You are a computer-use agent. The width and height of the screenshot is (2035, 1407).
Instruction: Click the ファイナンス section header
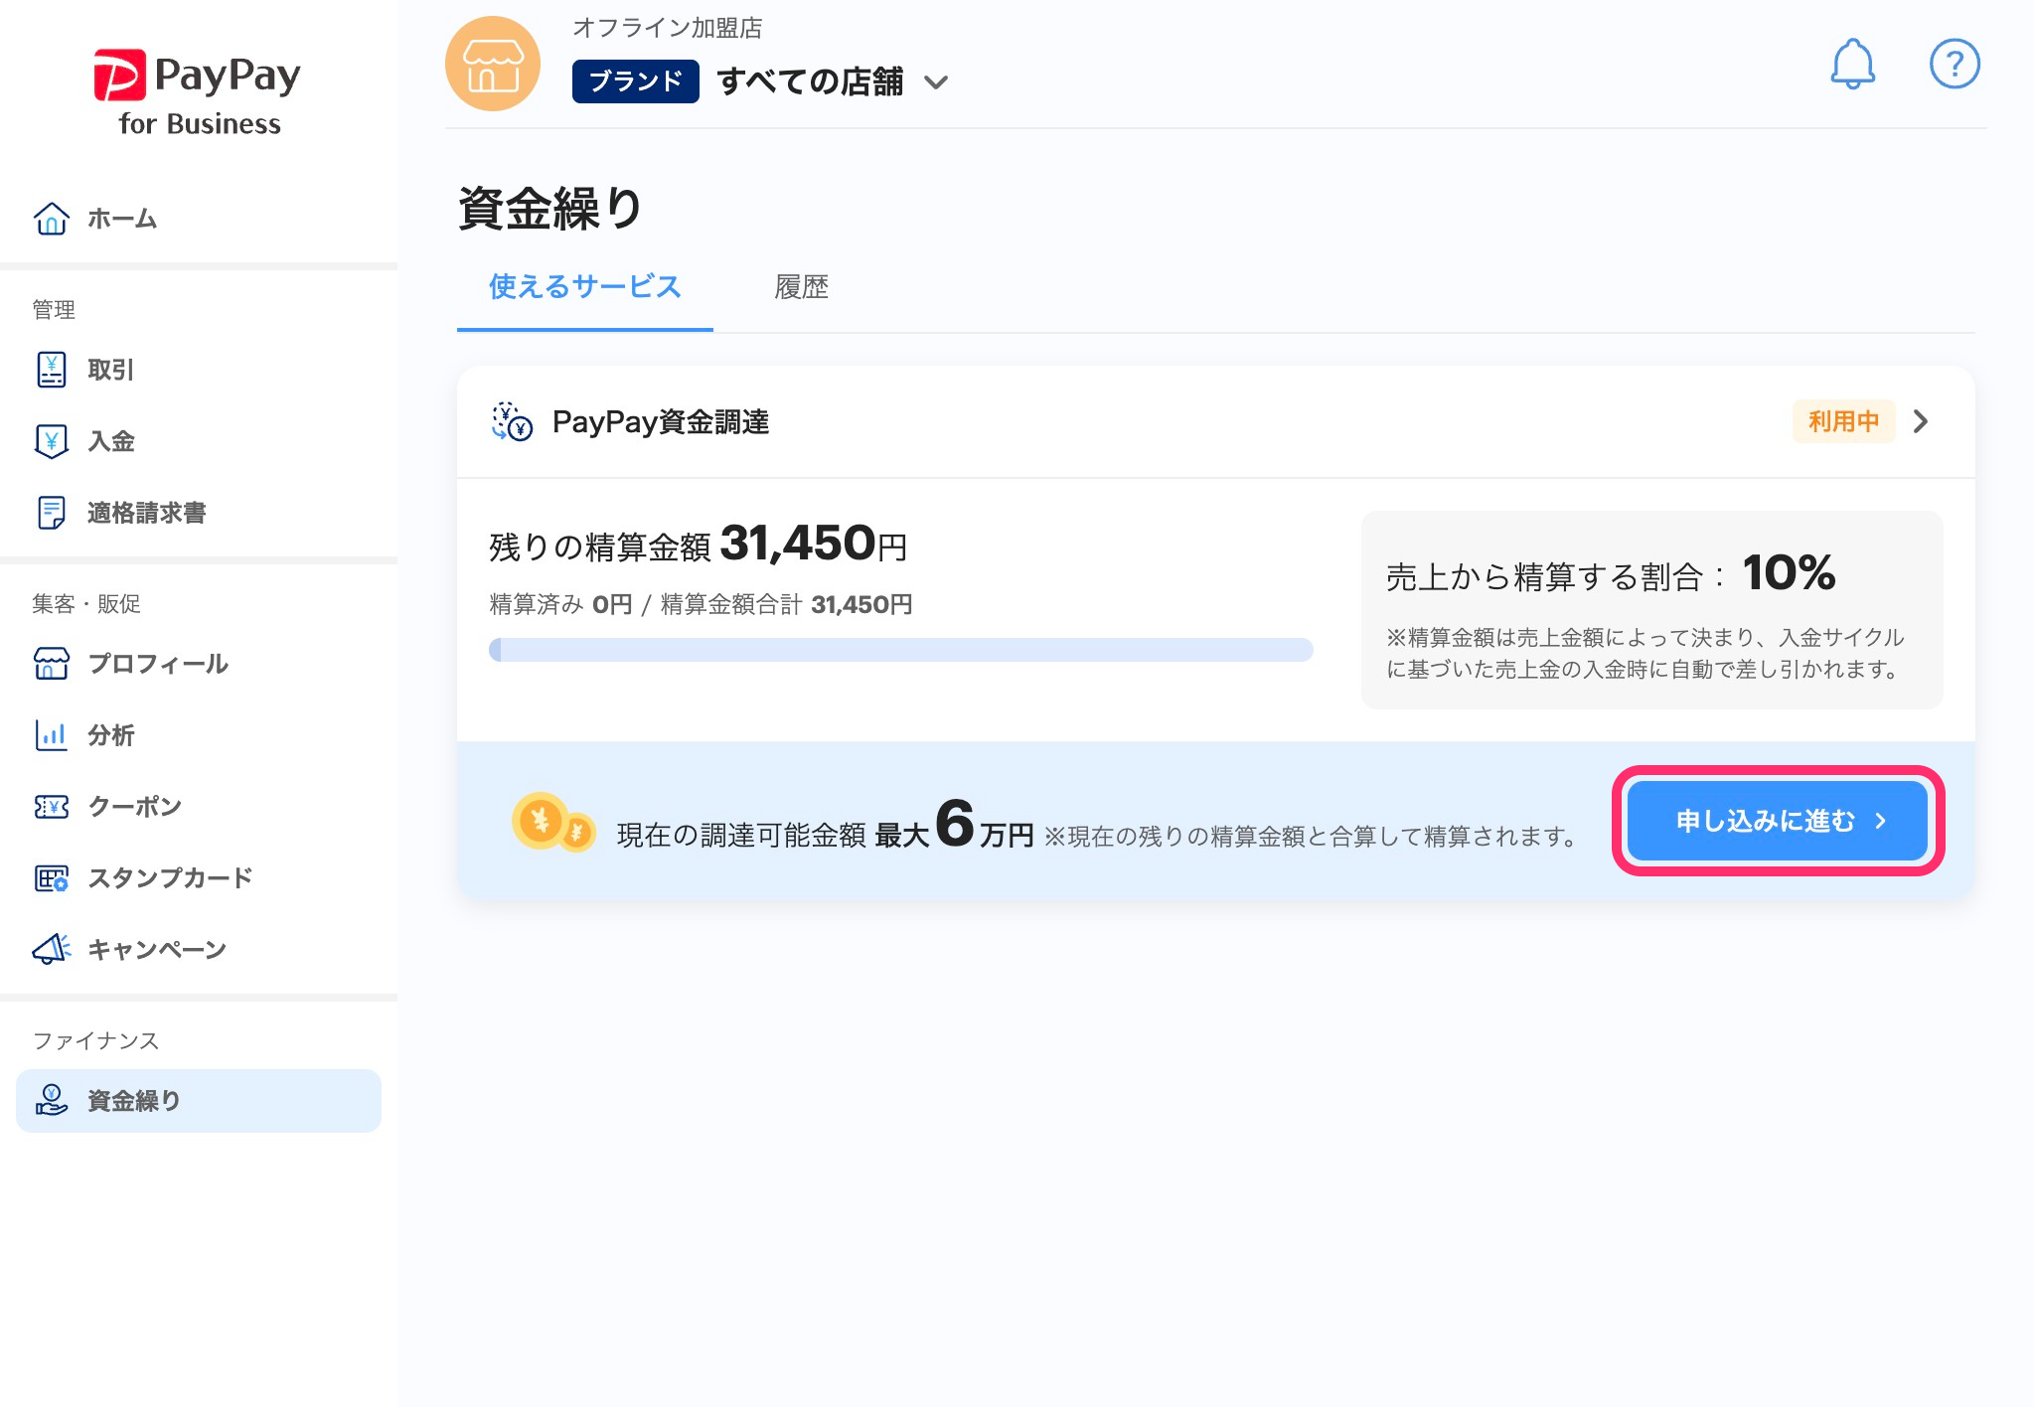click(x=95, y=1040)
